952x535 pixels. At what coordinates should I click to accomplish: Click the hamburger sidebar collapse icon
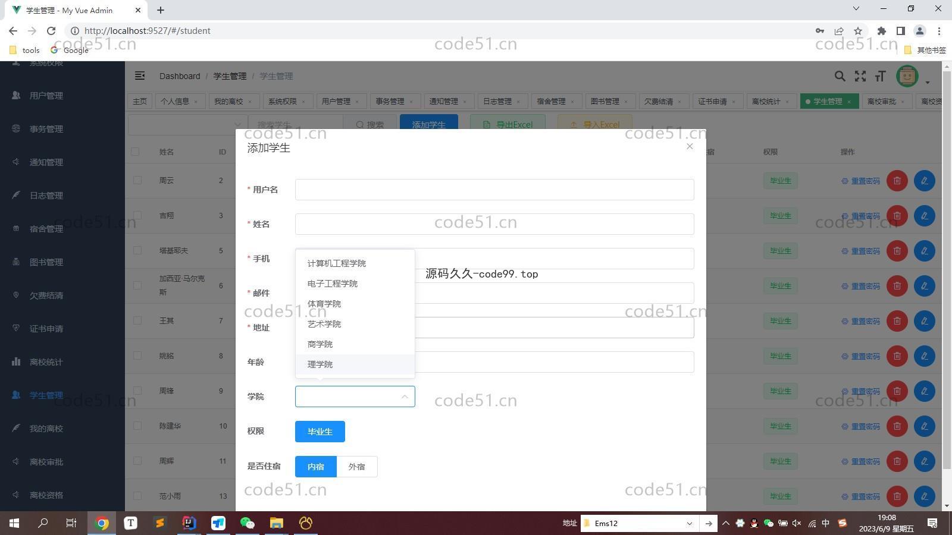140,75
